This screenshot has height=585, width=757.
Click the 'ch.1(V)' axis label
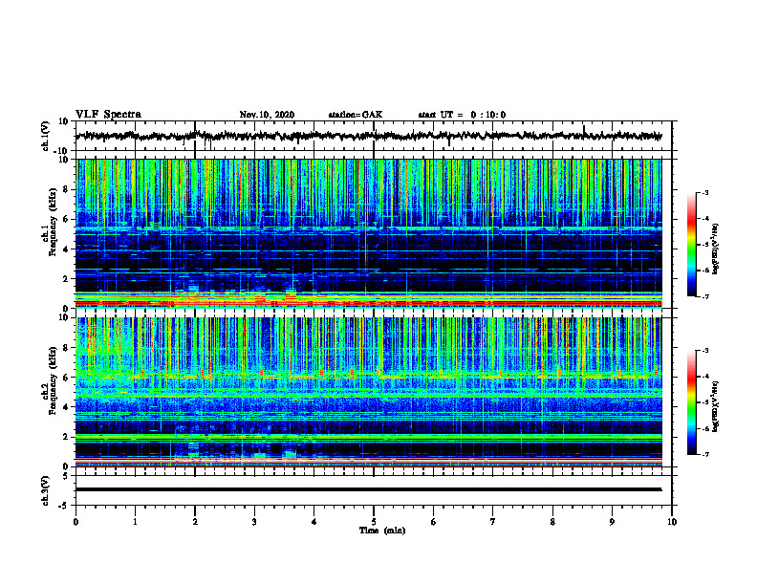[x=46, y=137]
